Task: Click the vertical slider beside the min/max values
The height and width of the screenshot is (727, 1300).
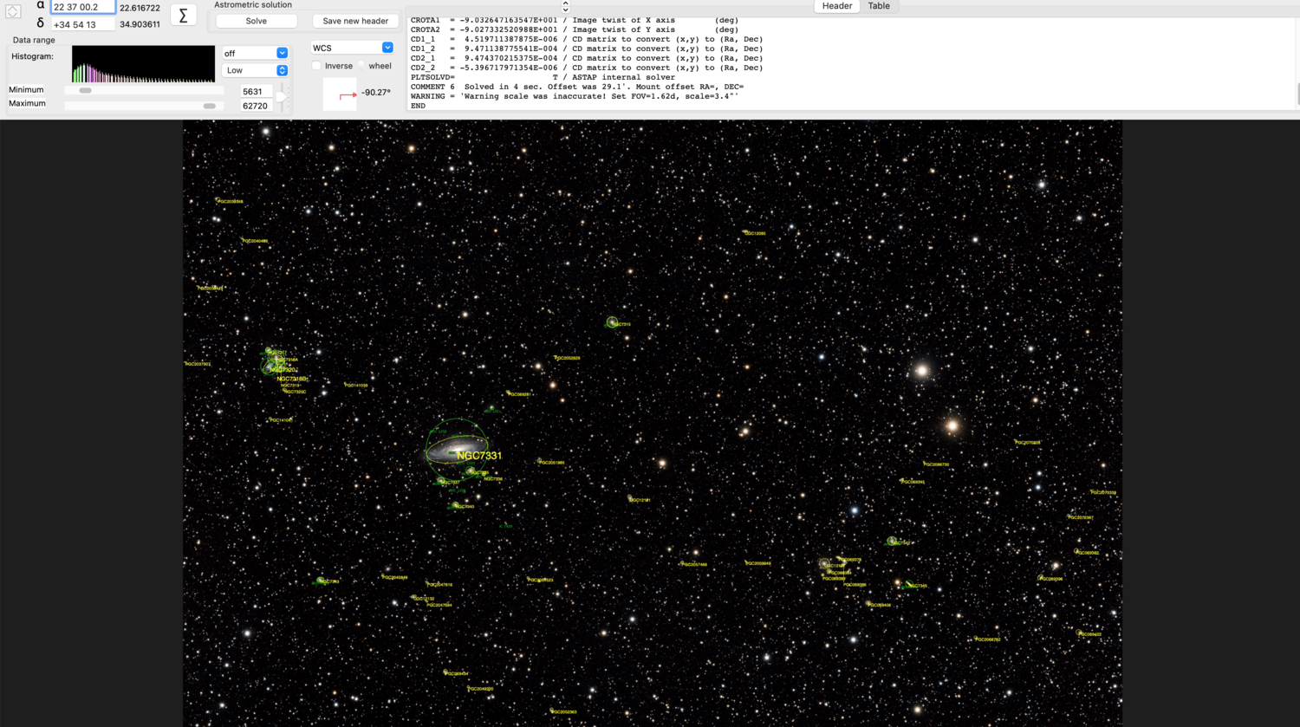Action: pyautogui.click(x=282, y=97)
